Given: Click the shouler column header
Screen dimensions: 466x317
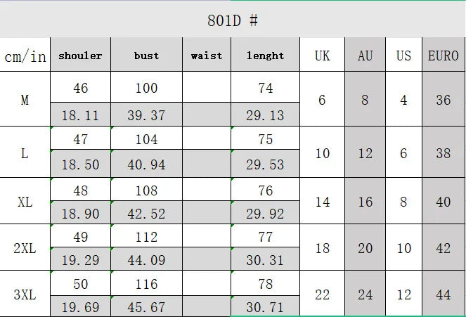Looking at the screenshot, I should click(x=80, y=56).
